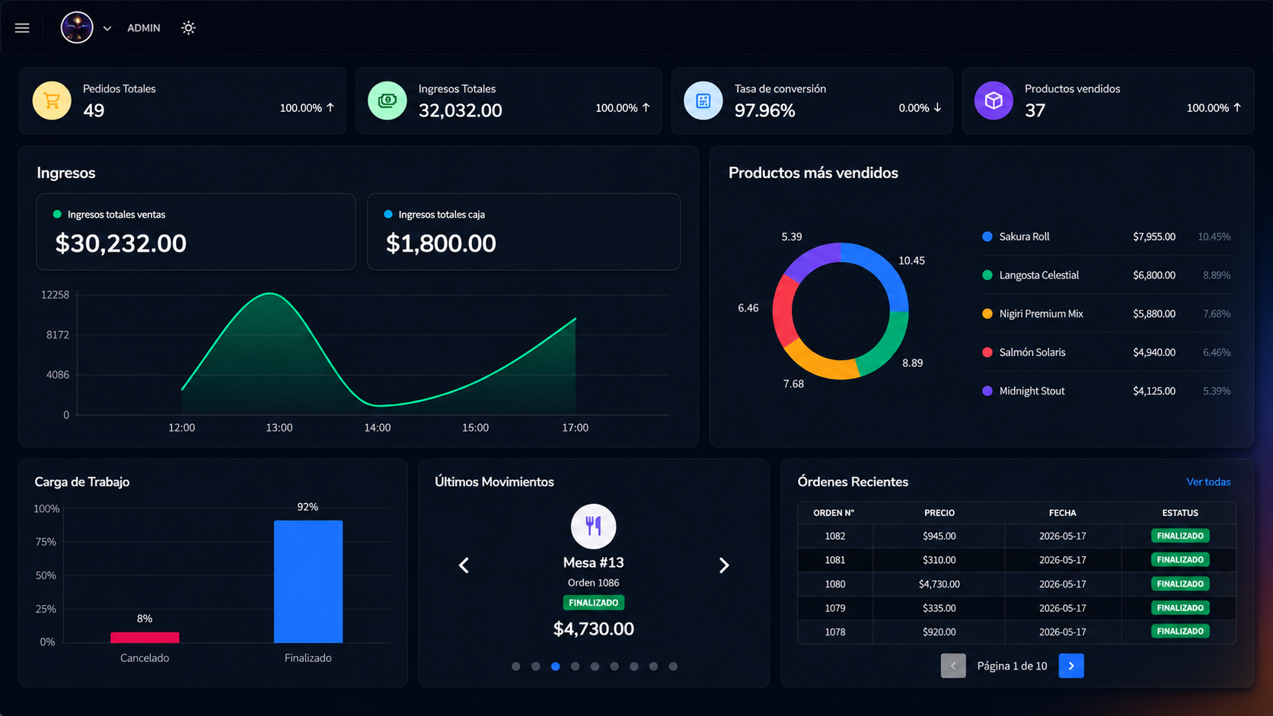Click the Productos vendidos up arrow

pos(1237,107)
